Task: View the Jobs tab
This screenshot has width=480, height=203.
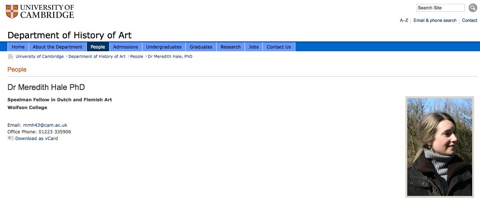Action: pos(254,47)
